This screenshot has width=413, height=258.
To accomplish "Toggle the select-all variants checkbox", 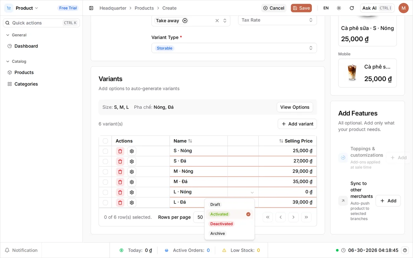I will 105,141.
